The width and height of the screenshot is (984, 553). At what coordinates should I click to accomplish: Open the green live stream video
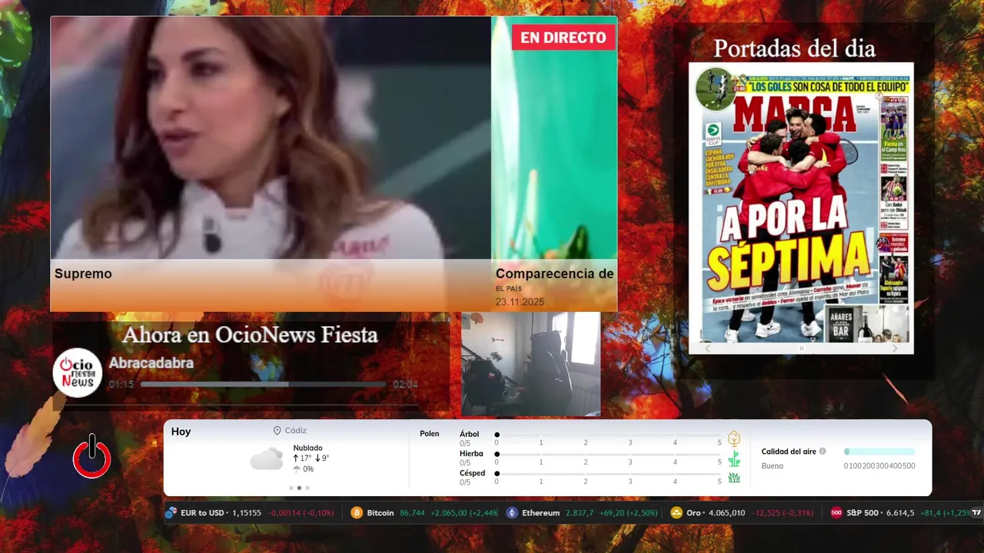point(554,138)
